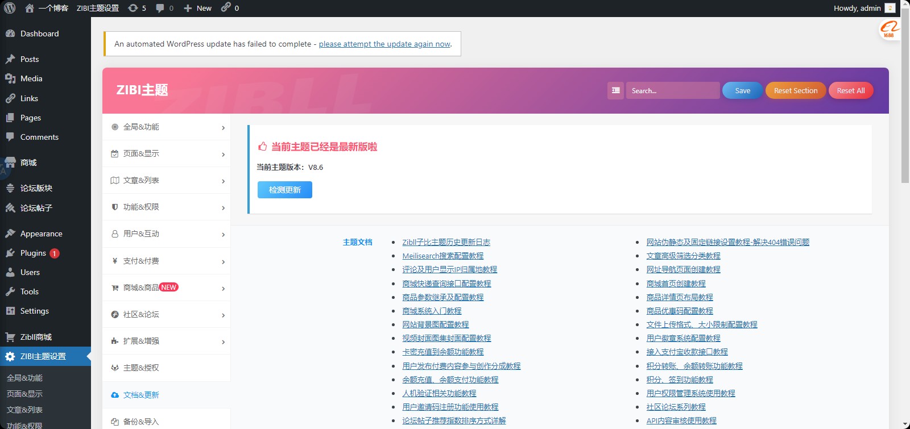The width and height of the screenshot is (910, 429).
Task: Open the 商城首页创建教程 link
Action: click(676, 284)
